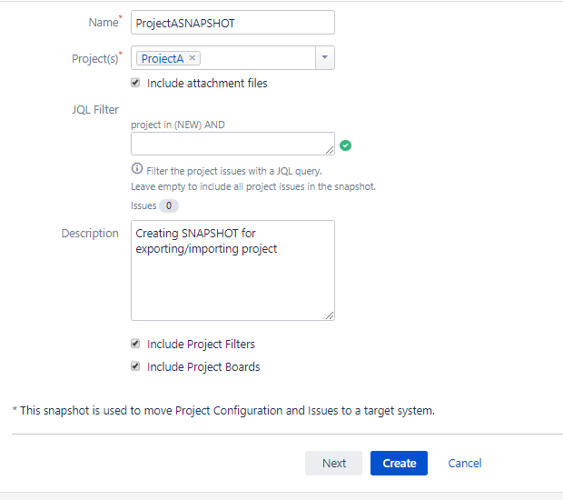Click the JQL Filter field label
Viewport: 563px width, 500px height.
pyautogui.click(x=95, y=110)
